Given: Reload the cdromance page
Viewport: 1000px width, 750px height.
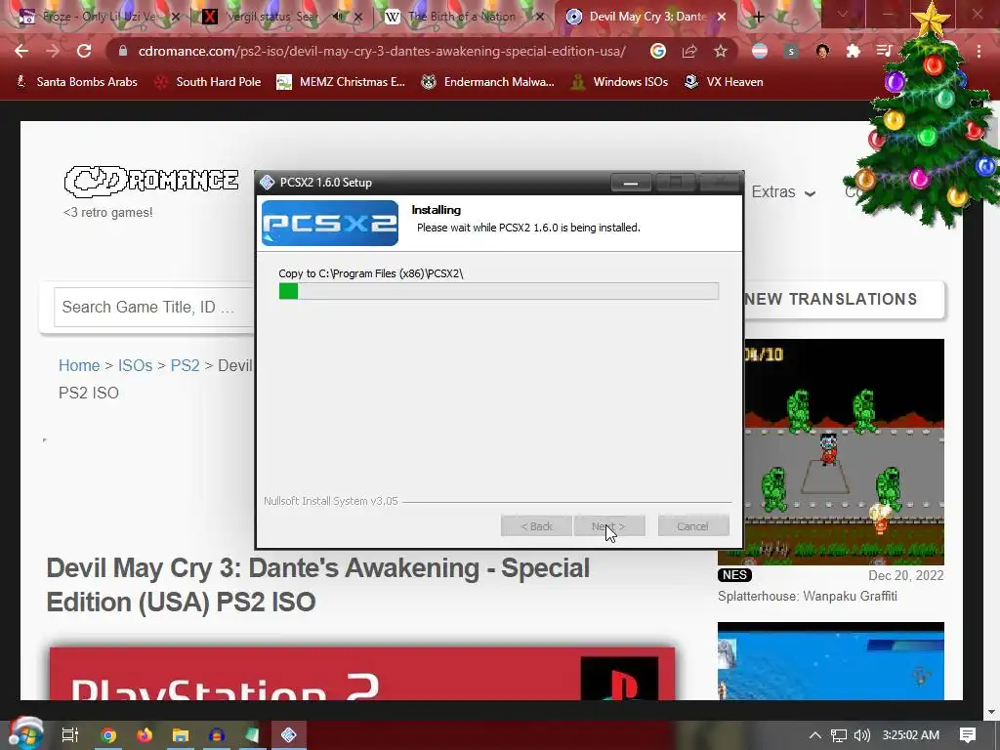Looking at the screenshot, I should coord(84,51).
